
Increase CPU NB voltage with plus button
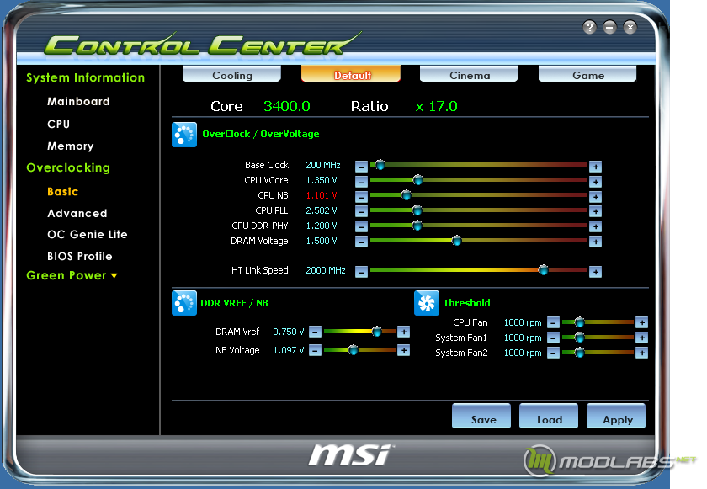point(595,197)
